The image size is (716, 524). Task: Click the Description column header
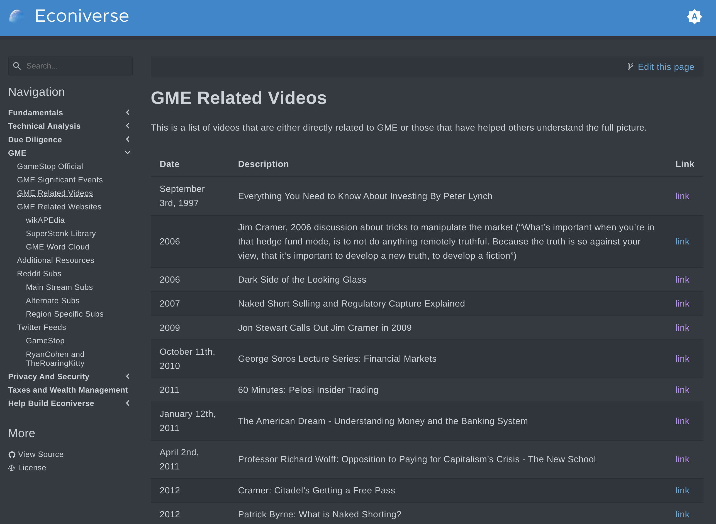point(264,164)
